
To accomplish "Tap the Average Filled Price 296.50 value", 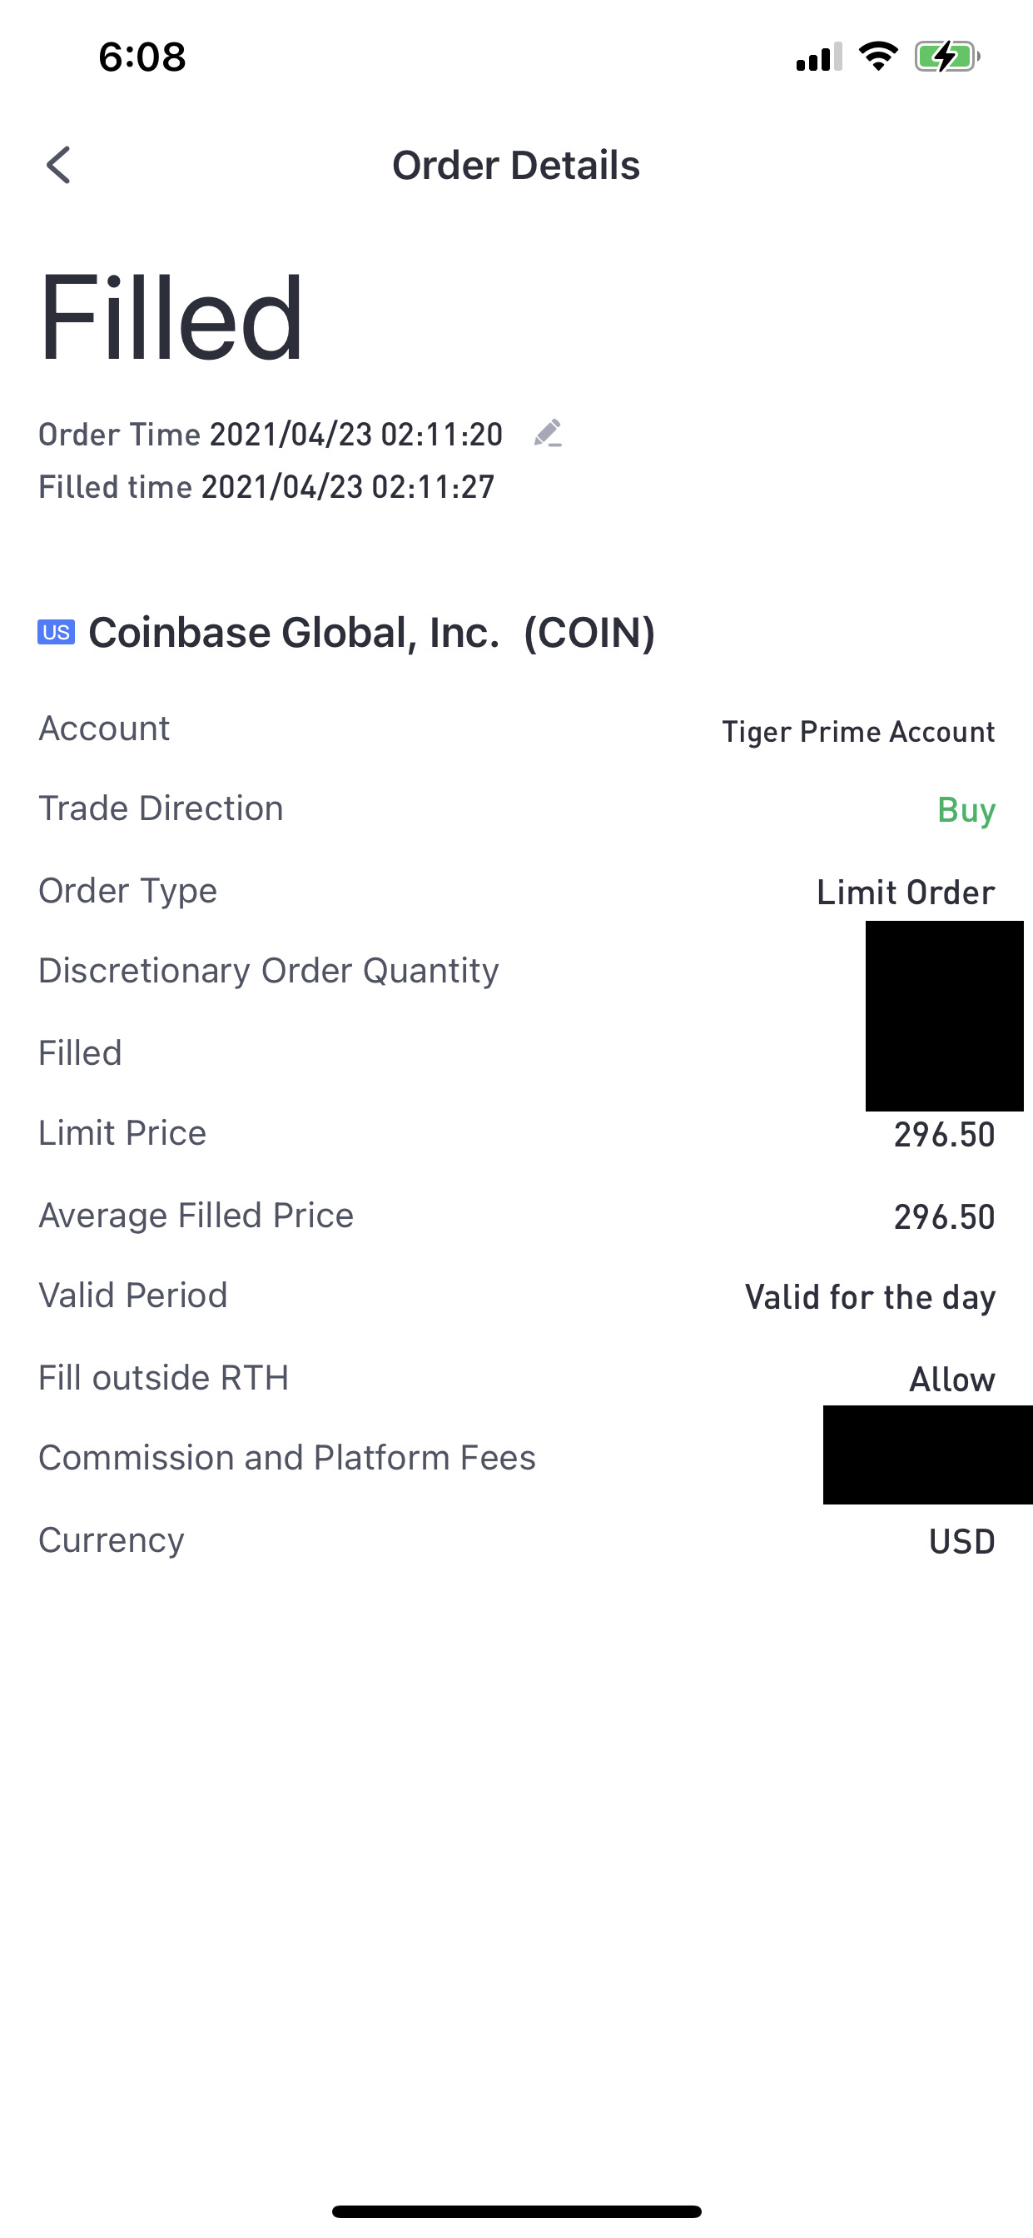I will pyautogui.click(x=945, y=1216).
